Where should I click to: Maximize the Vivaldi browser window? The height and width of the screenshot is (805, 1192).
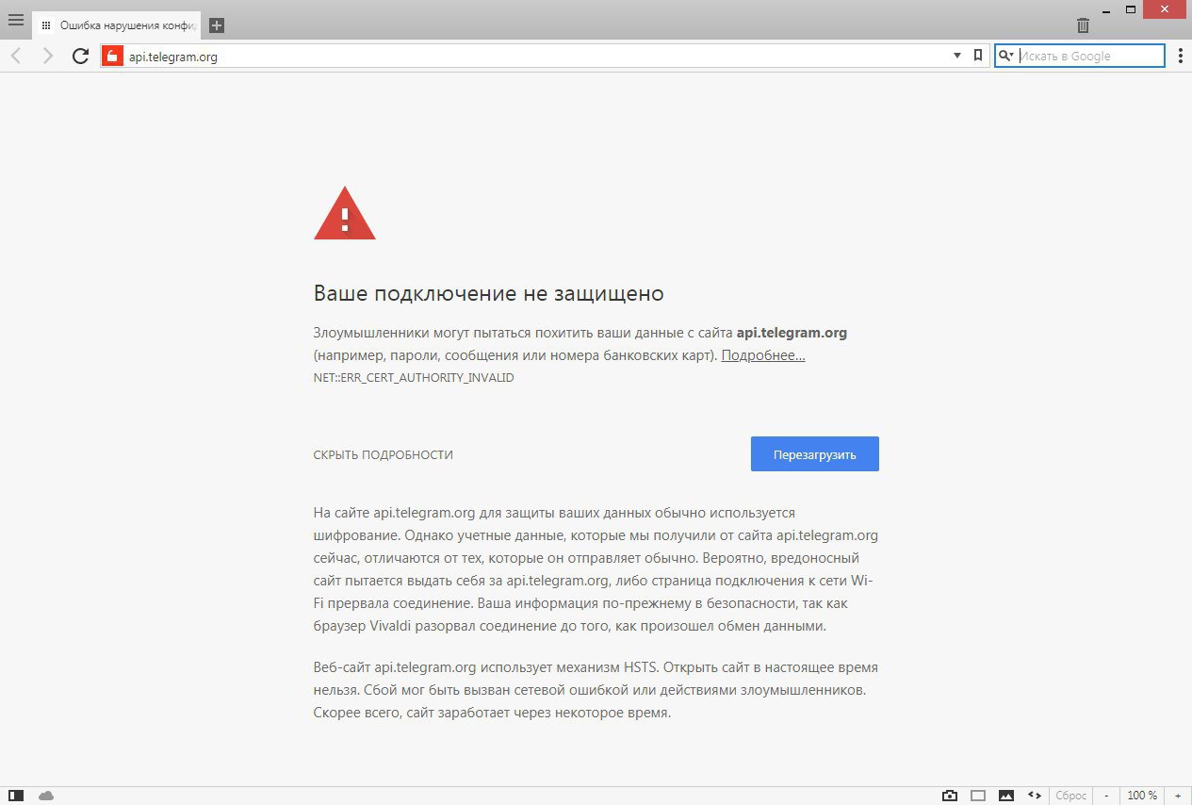(1129, 8)
